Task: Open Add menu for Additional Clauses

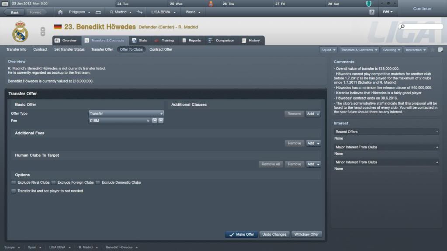Action: tap(313, 114)
